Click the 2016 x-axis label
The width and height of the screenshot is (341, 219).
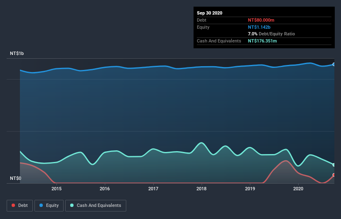point(105,189)
